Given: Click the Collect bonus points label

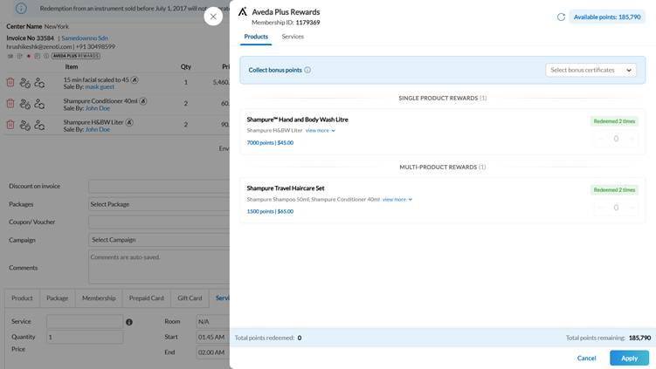Looking at the screenshot, I should click(x=275, y=70).
